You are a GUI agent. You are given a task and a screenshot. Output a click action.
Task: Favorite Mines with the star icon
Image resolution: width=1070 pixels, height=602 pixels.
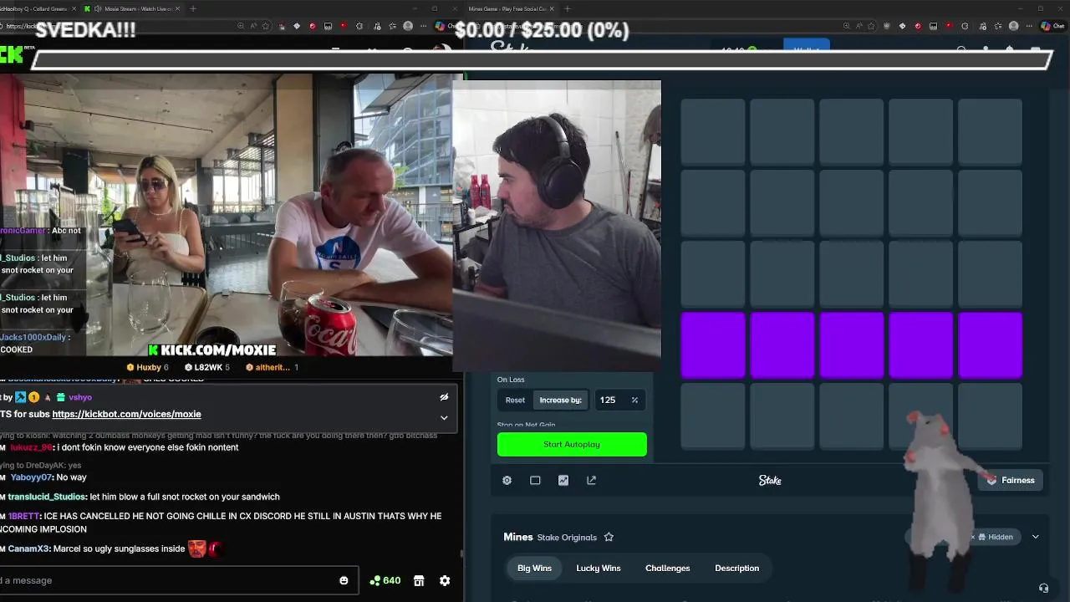coord(609,537)
